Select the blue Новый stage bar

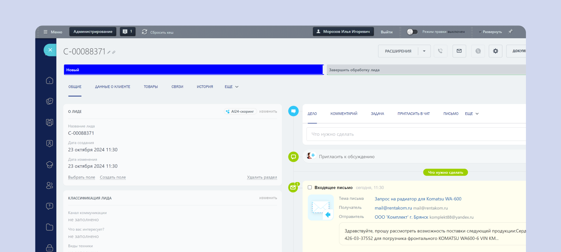(194, 70)
